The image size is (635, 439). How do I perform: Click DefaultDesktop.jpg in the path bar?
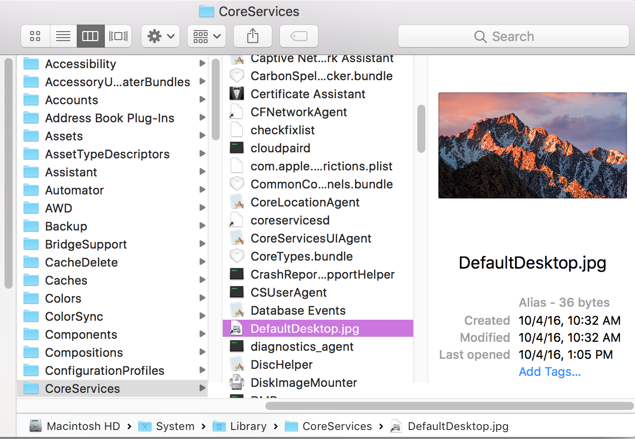(449, 426)
